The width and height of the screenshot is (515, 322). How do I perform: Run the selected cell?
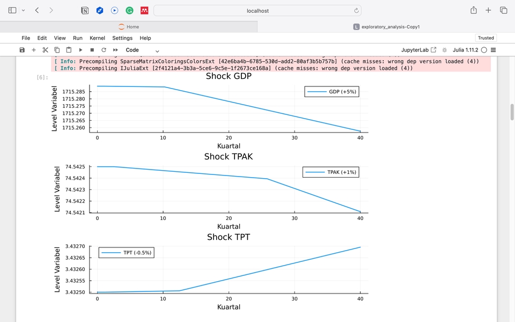80,50
